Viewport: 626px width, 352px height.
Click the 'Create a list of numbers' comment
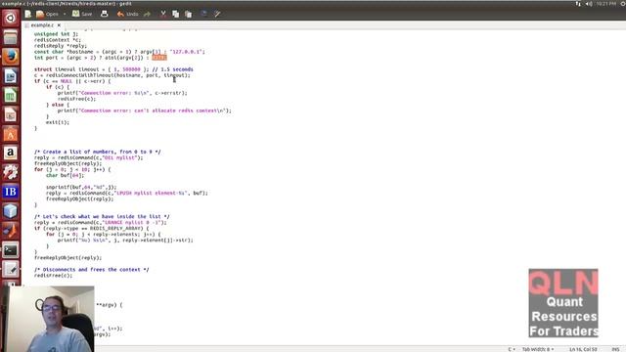pos(98,153)
